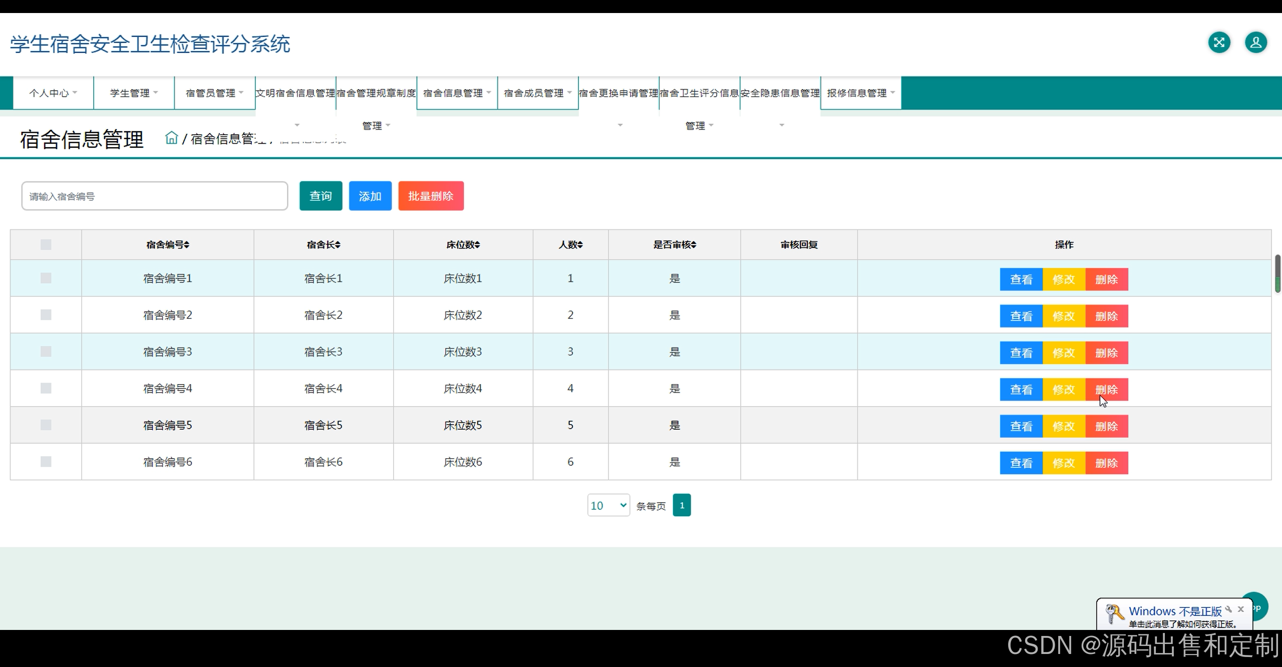The width and height of the screenshot is (1282, 667).
Task: Sort by 宿舍长 column sort arrows
Action: (x=338, y=245)
